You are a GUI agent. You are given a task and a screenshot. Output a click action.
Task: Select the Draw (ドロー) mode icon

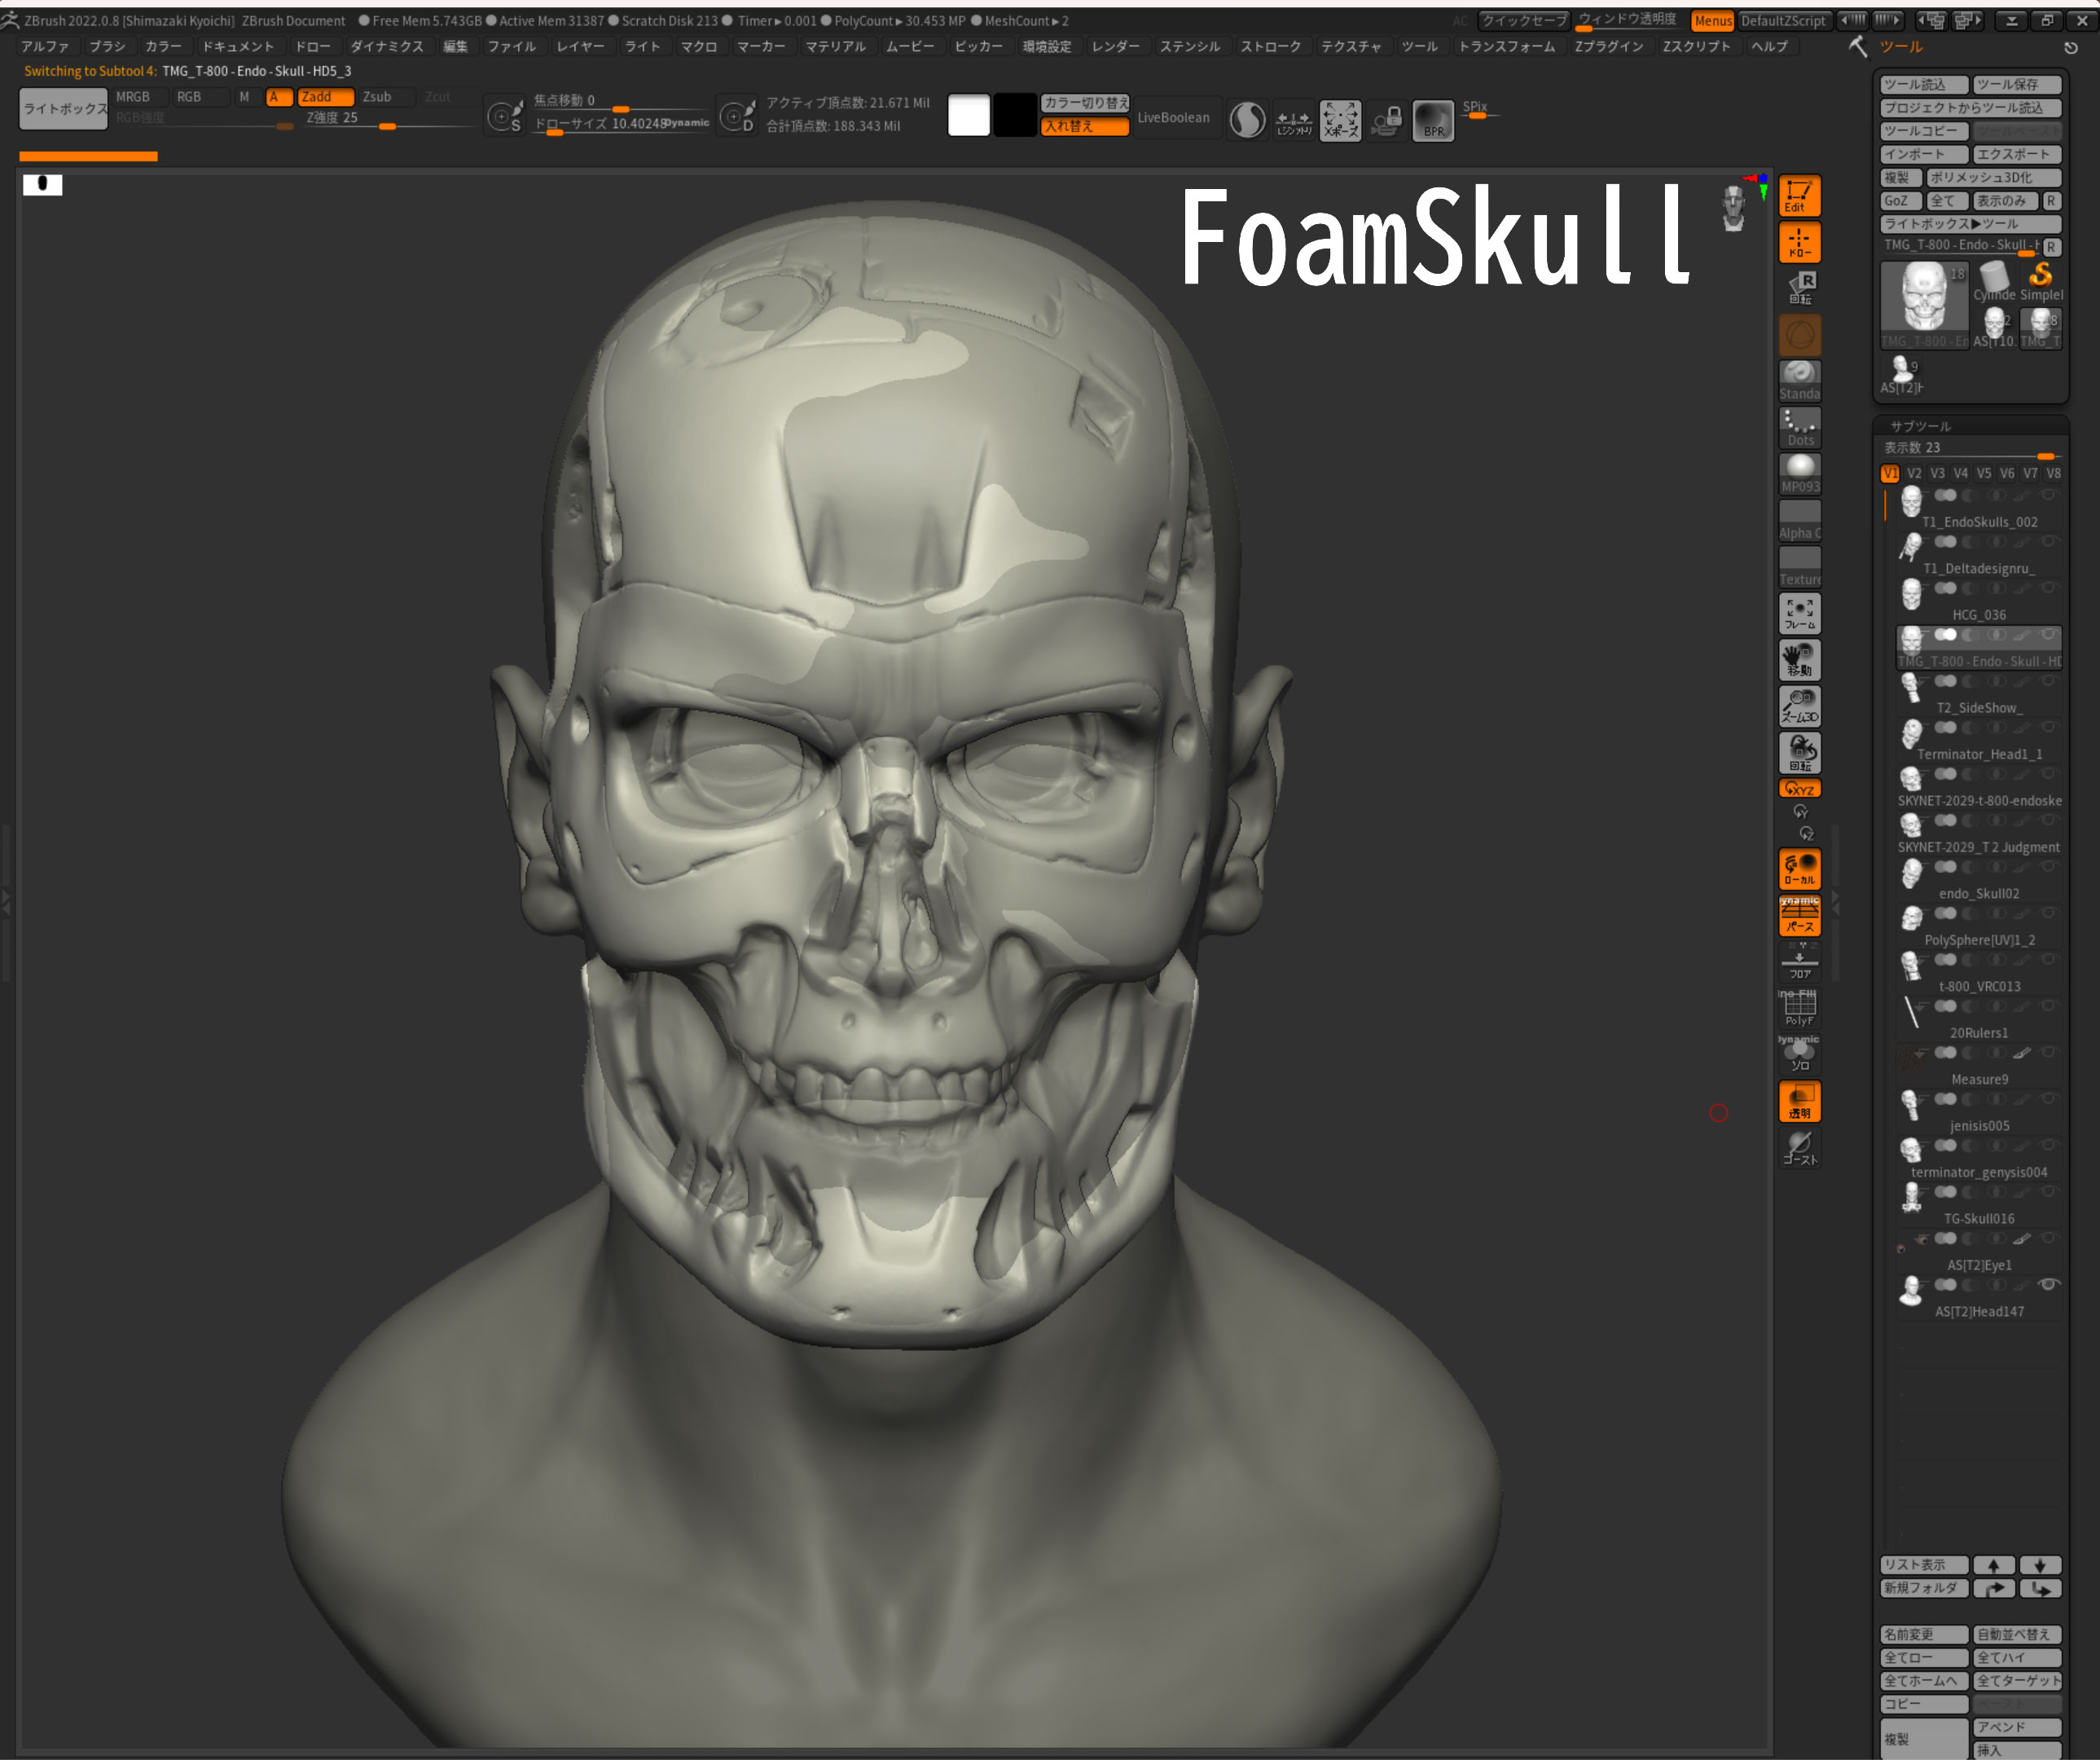1799,242
